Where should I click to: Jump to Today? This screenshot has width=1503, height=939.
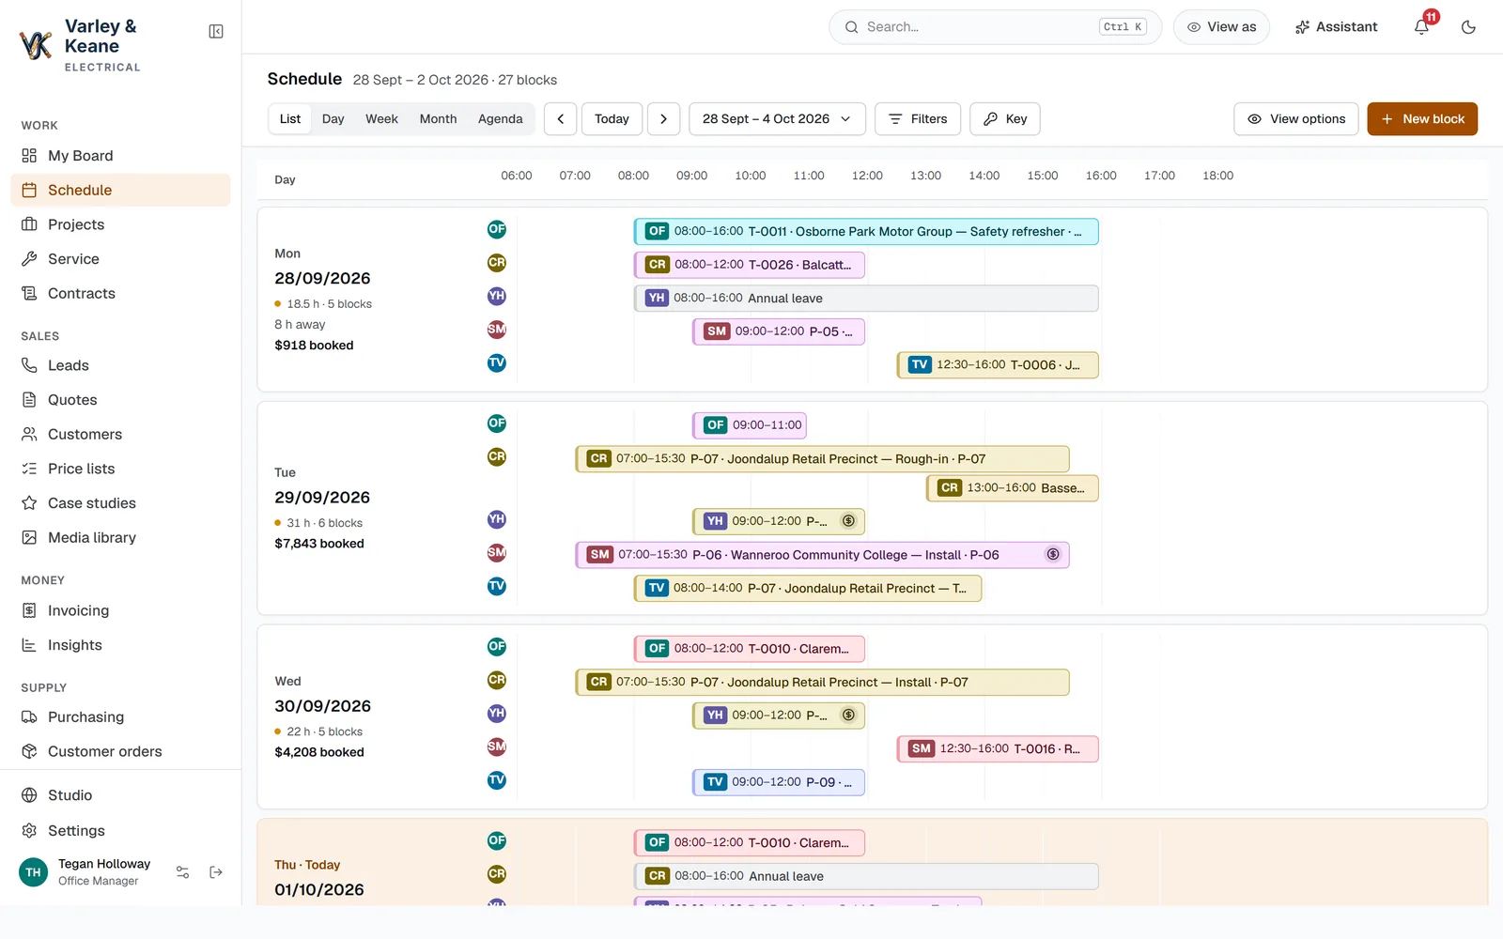(x=612, y=119)
